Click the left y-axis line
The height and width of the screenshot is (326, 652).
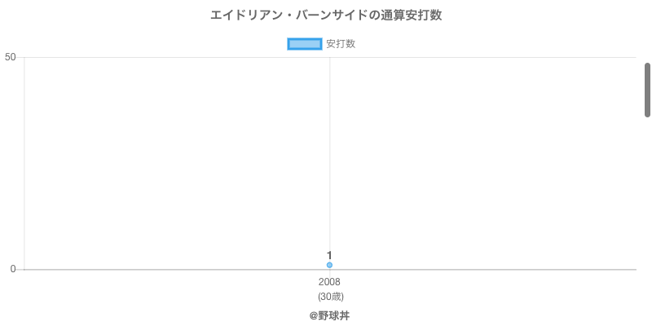click(24, 163)
